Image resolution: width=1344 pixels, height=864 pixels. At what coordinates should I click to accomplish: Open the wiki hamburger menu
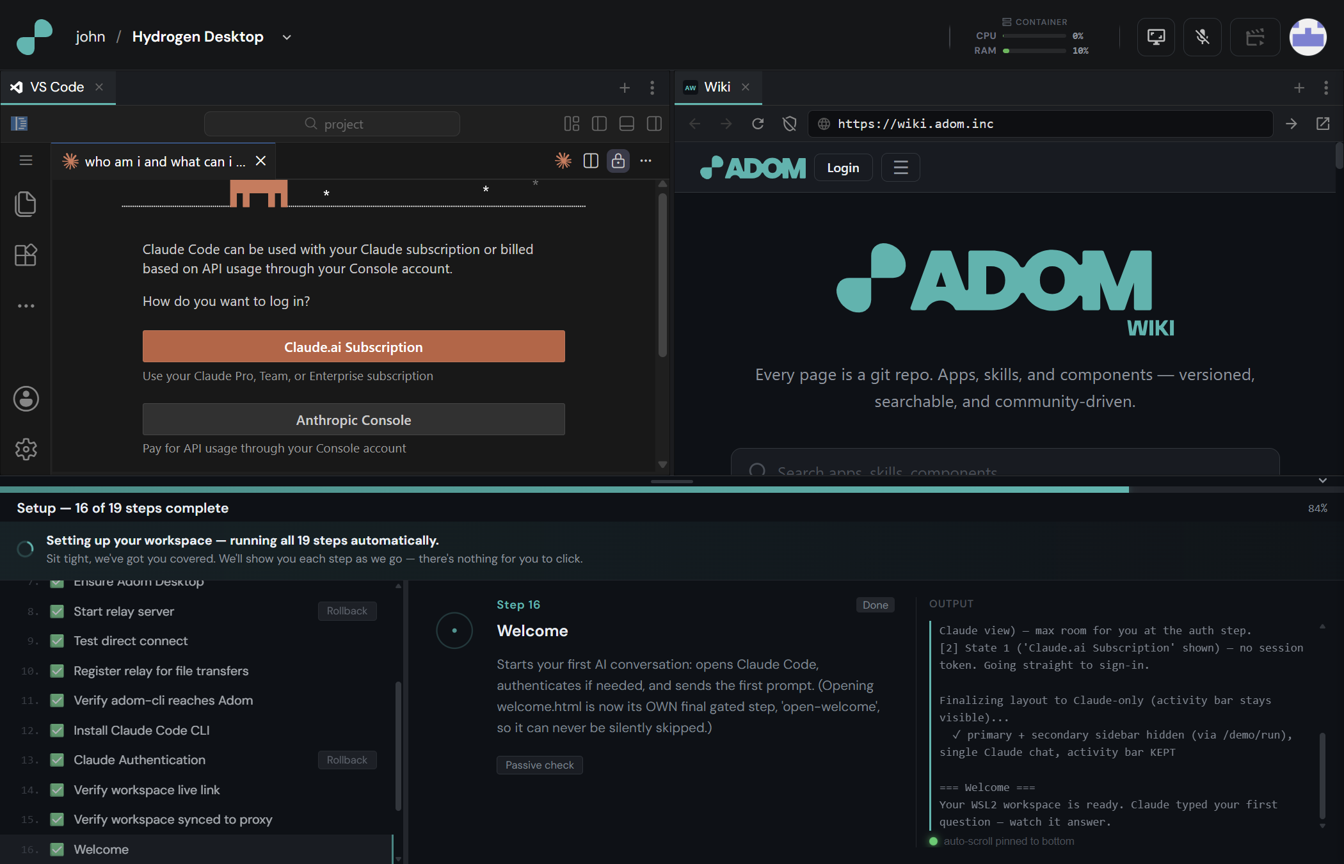(900, 168)
